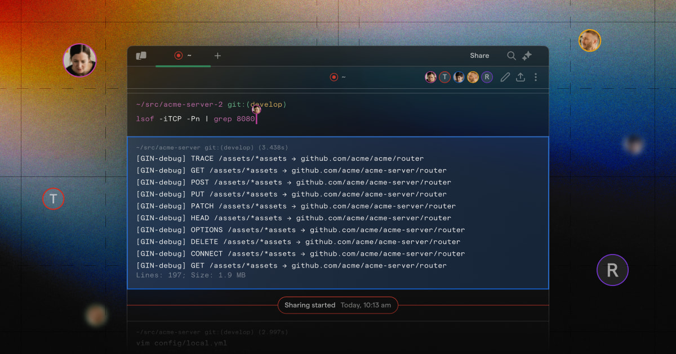Open the three-dot more options menu

tap(536, 78)
